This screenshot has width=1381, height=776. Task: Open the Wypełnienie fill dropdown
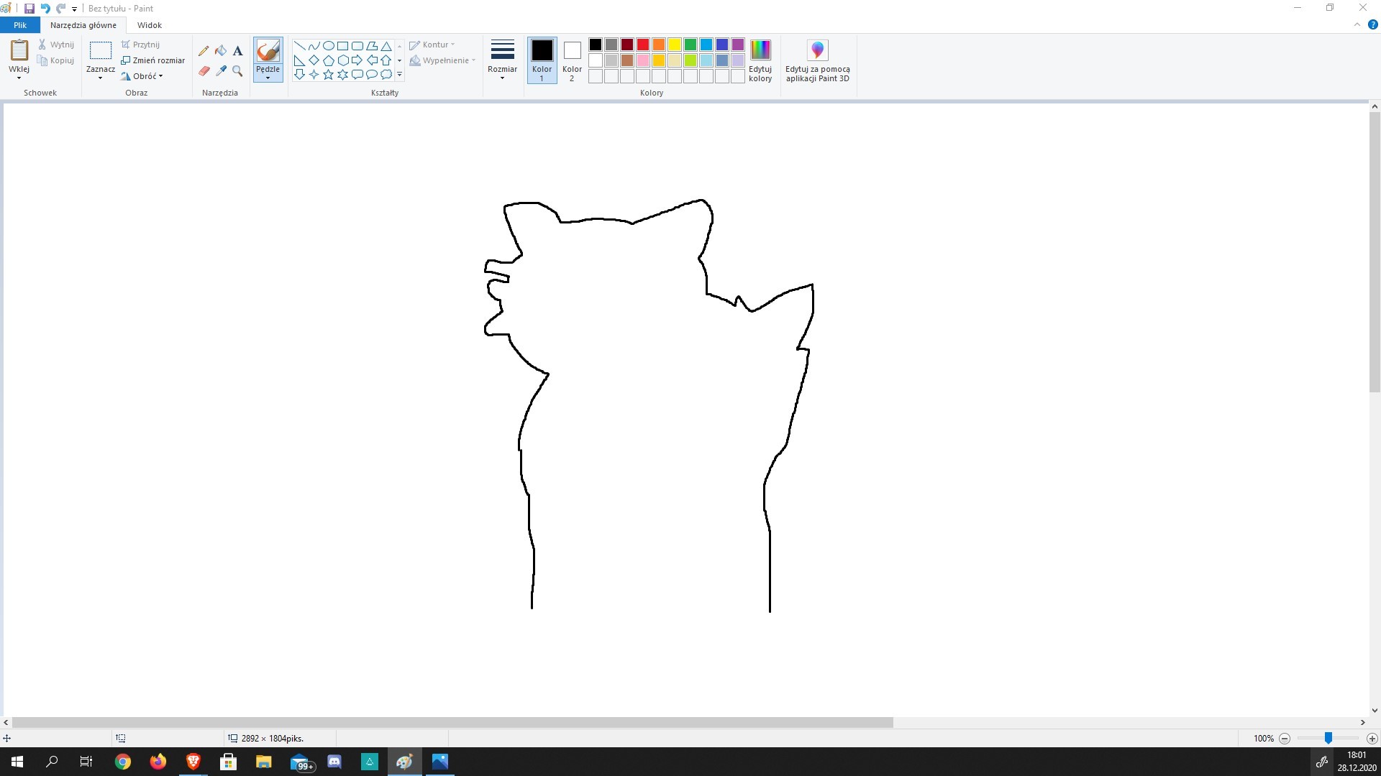click(x=443, y=60)
